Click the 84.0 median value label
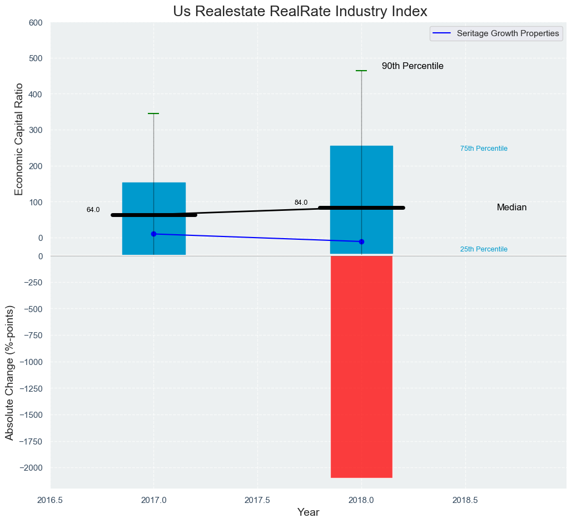572x523 pixels. 301,203
